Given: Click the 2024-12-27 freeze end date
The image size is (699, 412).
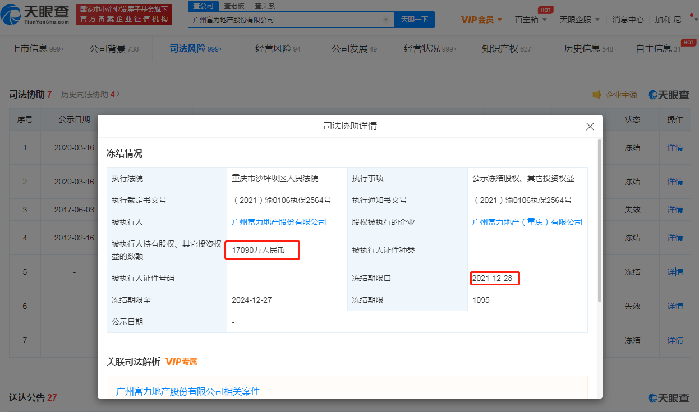Looking at the screenshot, I should click(252, 300).
